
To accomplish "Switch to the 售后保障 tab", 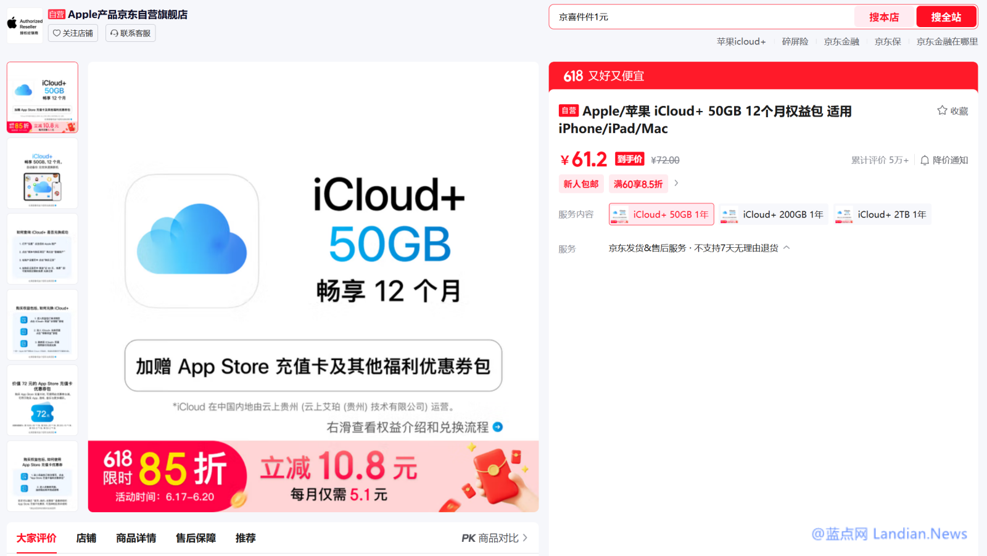I will [196, 538].
